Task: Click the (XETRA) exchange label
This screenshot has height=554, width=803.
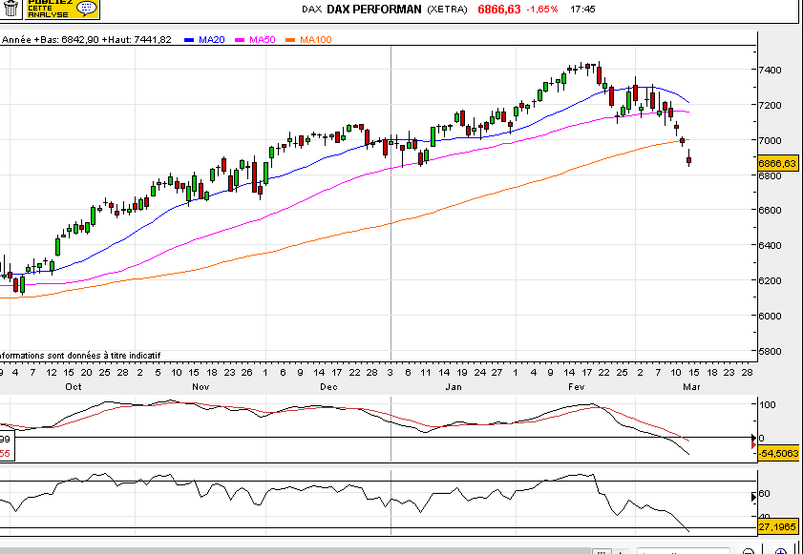Action: (x=447, y=10)
